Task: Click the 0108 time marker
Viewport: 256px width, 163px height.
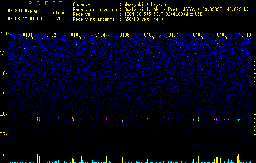Action: coord(198,35)
